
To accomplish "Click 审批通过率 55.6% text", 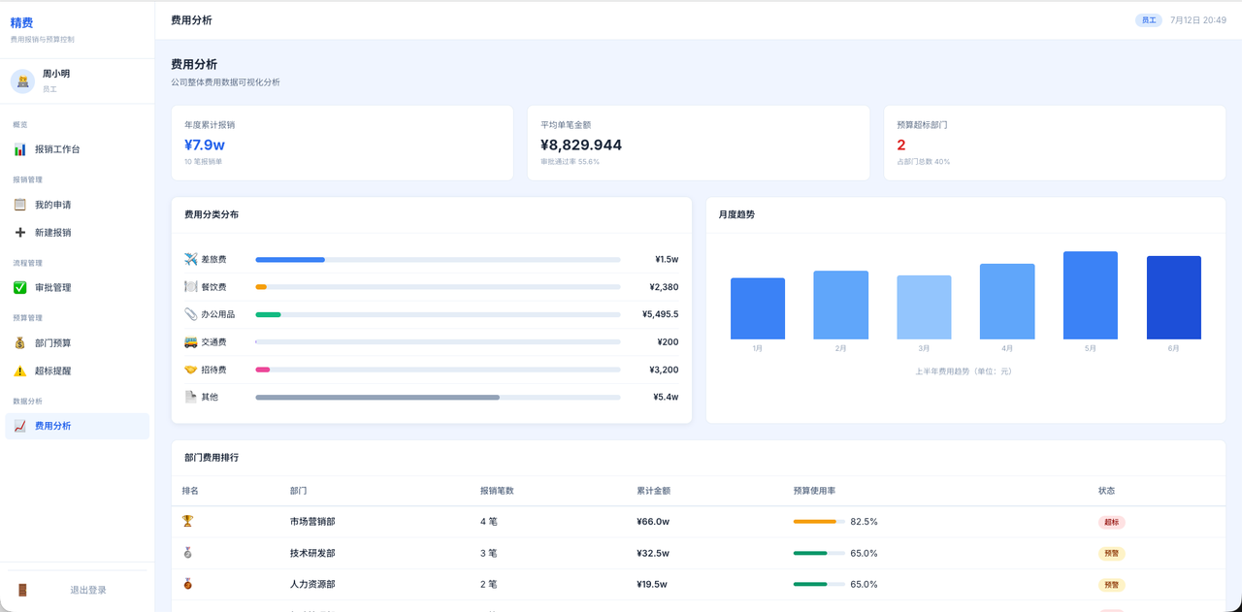I will pos(570,162).
